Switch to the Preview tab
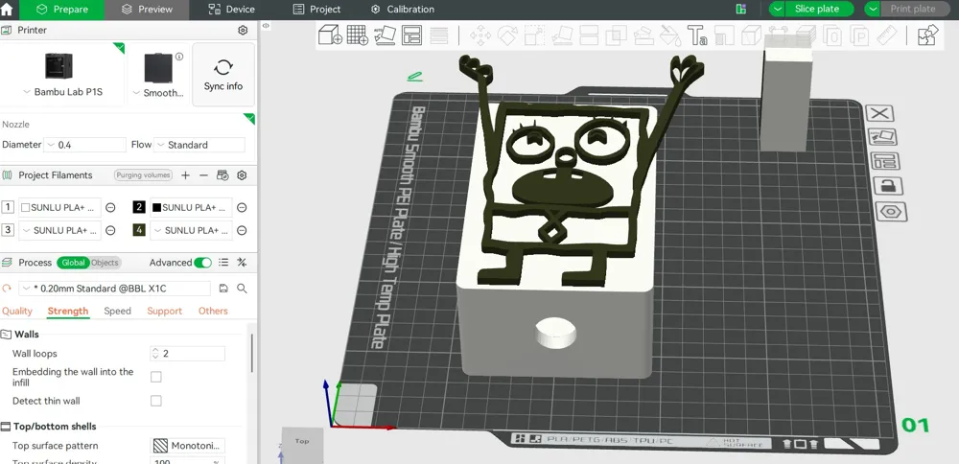Viewport: 959px width, 464px height. [x=147, y=10]
